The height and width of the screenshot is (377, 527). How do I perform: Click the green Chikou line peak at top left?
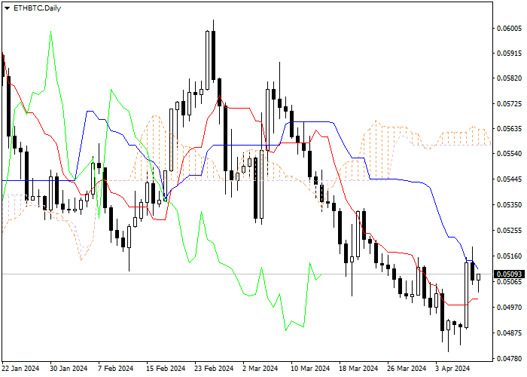[x=50, y=32]
